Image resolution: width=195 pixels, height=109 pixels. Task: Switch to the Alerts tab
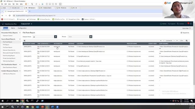(x=13, y=28)
